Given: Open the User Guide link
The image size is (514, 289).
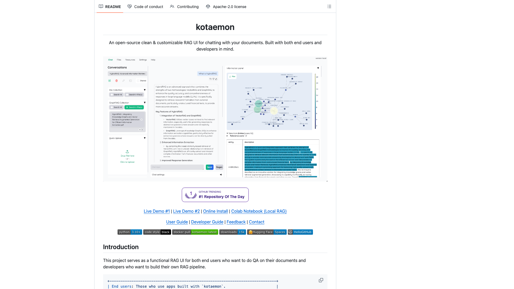Looking at the screenshot, I should point(177,222).
